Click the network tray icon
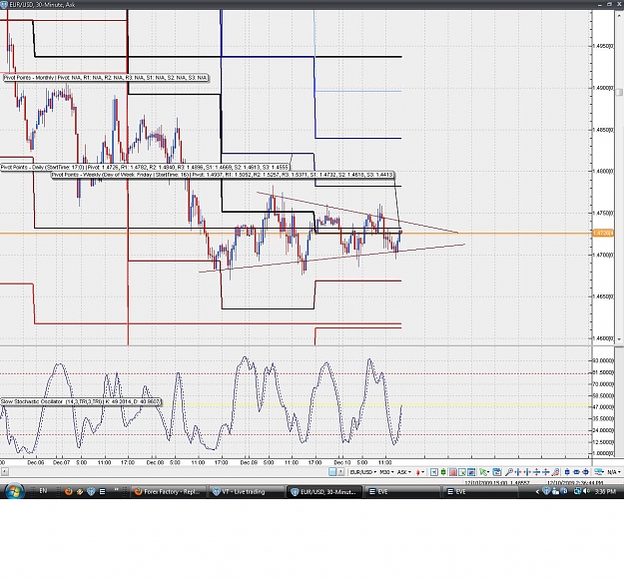Image resolution: width=624 pixels, height=579 pixels. click(577, 492)
